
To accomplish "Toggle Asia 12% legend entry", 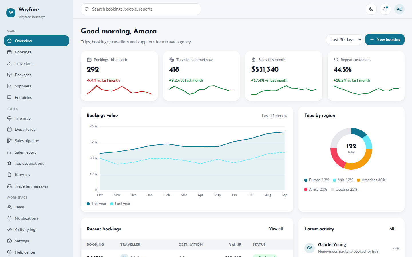I will (343, 180).
